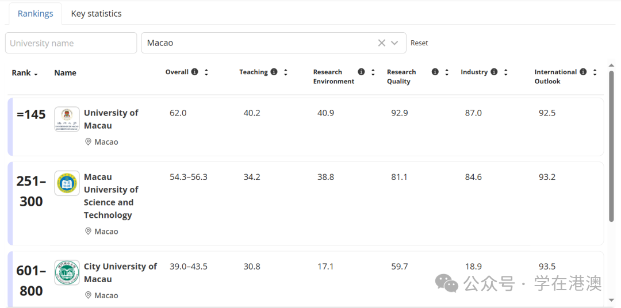Switch to the Key statistics tab

(x=96, y=14)
